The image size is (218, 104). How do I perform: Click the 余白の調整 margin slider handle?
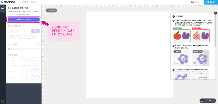(9, 49)
